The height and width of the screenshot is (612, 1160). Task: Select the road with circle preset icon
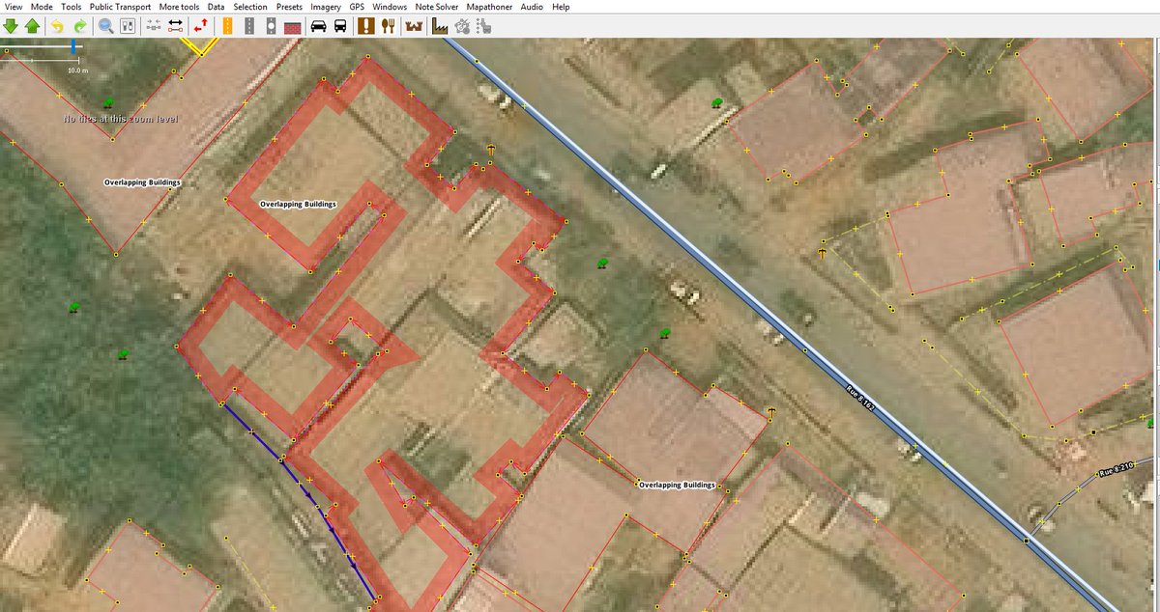(x=270, y=26)
